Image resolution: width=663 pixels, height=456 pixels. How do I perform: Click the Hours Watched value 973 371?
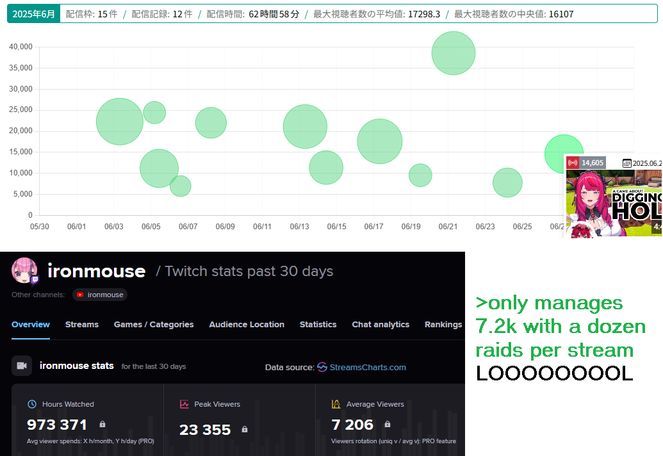[x=56, y=425]
